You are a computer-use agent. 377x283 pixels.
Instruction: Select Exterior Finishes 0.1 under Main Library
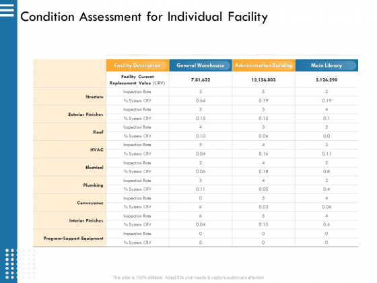(x=327, y=119)
